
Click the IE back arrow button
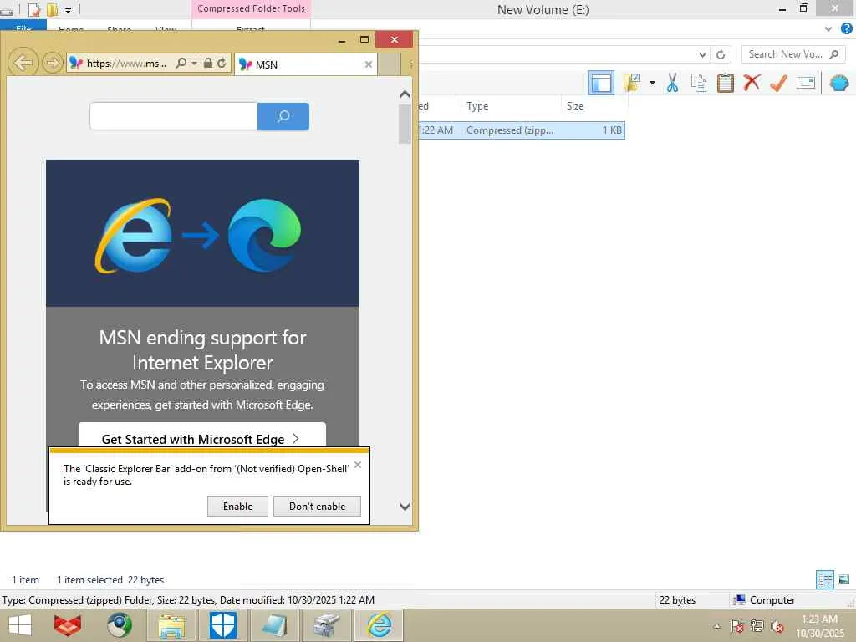point(23,63)
